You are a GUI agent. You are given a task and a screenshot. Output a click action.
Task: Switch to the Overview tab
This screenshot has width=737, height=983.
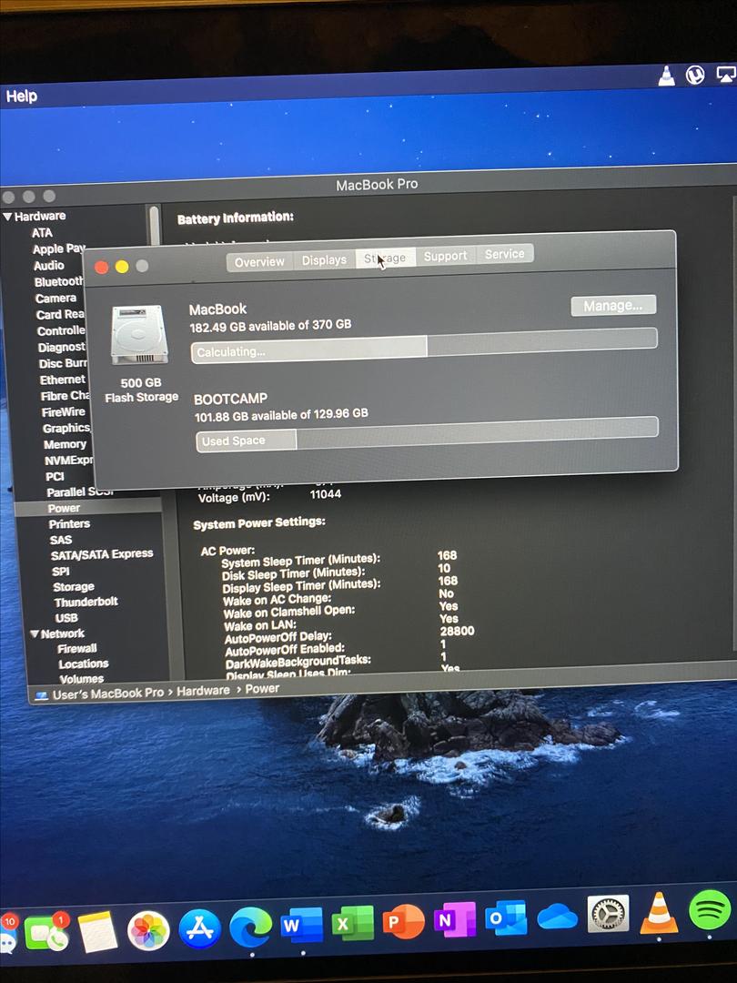pos(259,261)
